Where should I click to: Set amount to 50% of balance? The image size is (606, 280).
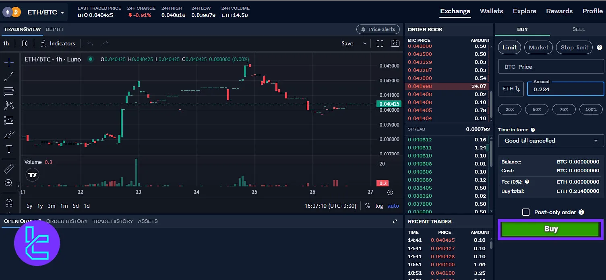coord(537,109)
